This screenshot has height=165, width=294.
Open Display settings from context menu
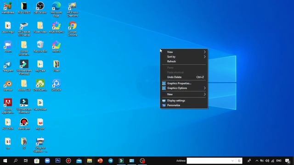click(184, 100)
